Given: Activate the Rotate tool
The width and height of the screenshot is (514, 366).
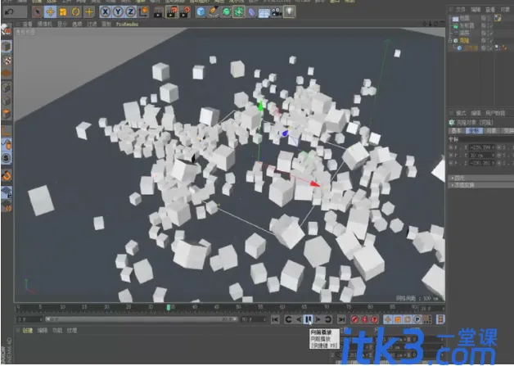Looking at the screenshot, I should pos(76,12).
